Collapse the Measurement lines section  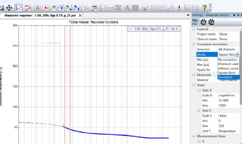point(194,136)
